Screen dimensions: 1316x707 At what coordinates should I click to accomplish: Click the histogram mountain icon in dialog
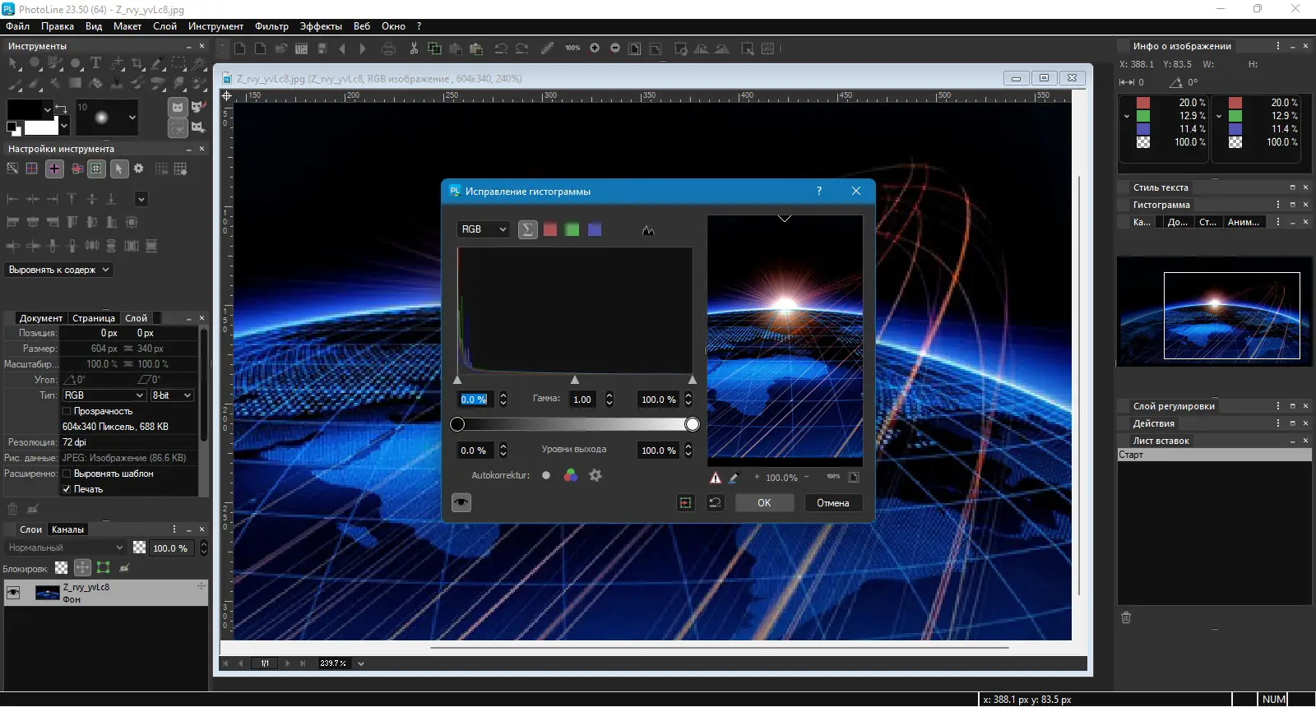[648, 230]
